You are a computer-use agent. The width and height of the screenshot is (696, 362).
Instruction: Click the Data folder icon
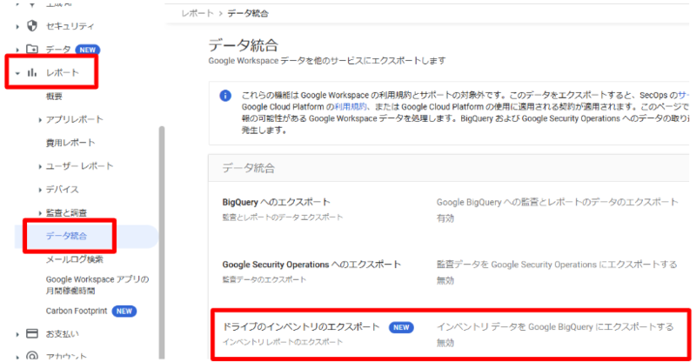pyautogui.click(x=32, y=49)
